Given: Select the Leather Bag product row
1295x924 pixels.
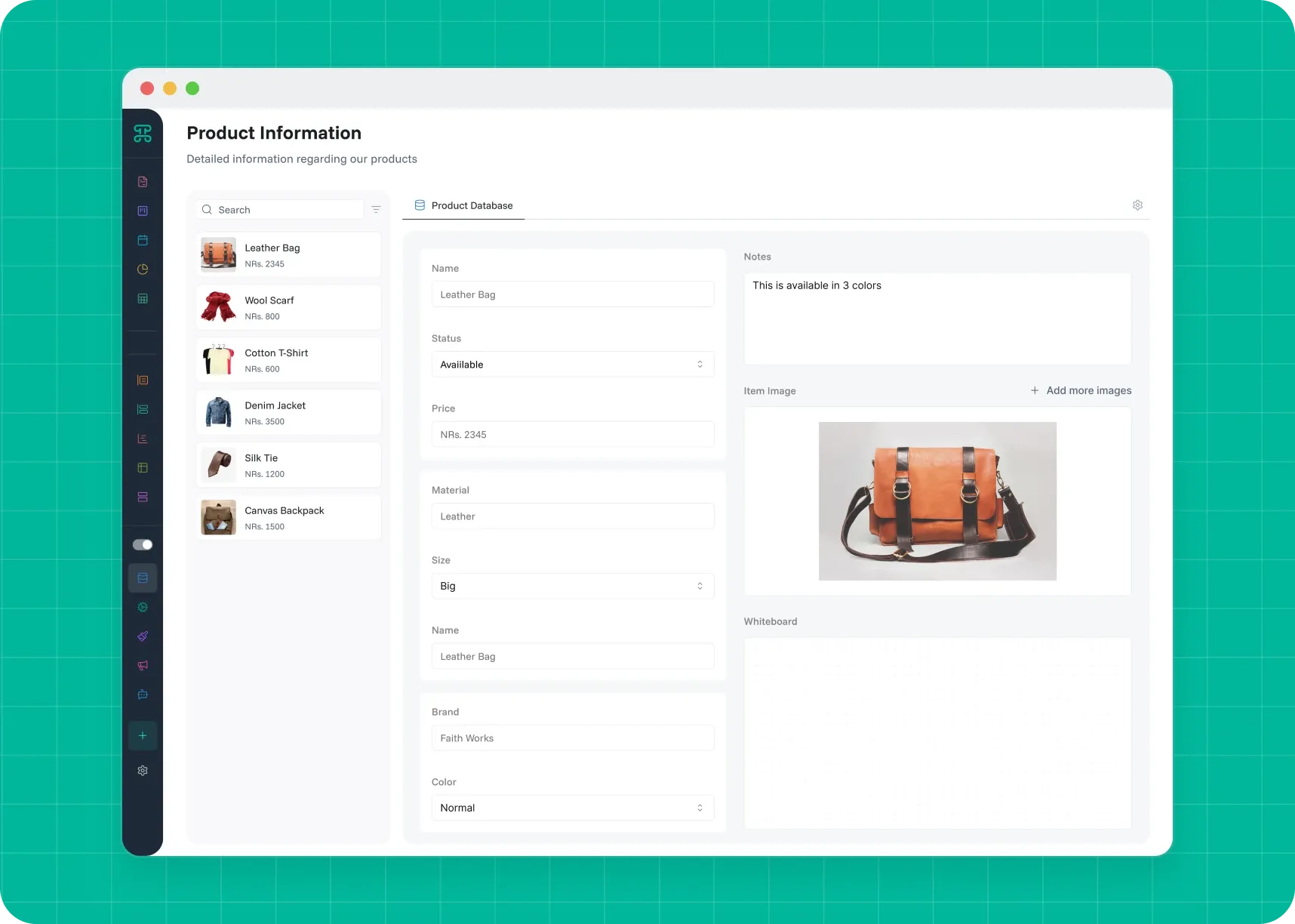Looking at the screenshot, I should 288,255.
